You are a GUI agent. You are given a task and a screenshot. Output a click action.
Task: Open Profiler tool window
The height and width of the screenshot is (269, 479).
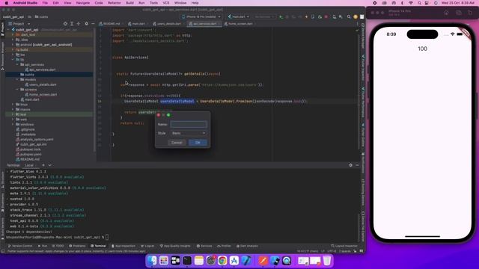(224, 246)
